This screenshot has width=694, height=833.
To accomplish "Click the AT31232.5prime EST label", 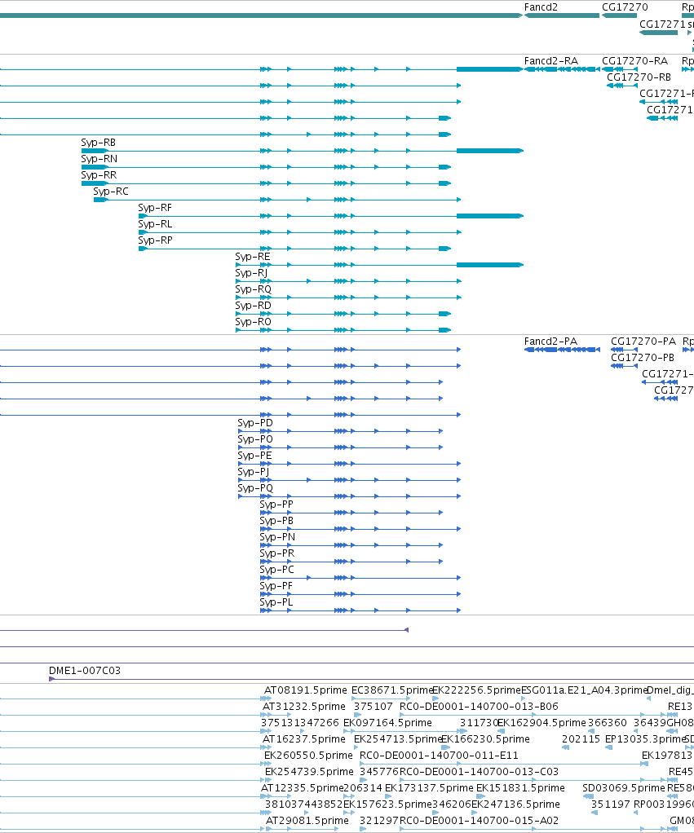I will click(304, 707).
